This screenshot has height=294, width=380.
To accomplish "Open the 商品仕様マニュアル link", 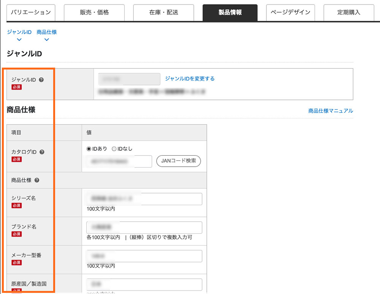I will tap(331, 111).
